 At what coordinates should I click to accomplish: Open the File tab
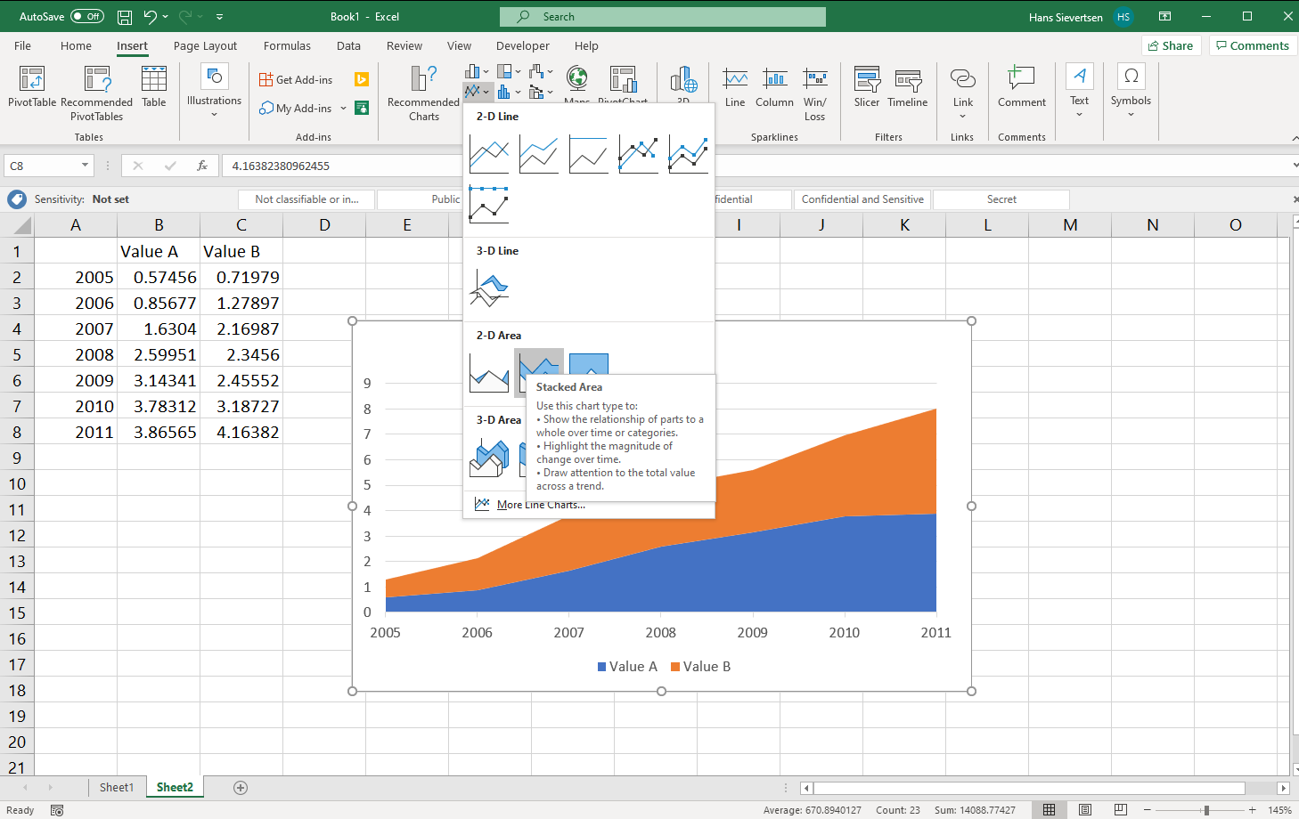click(23, 45)
